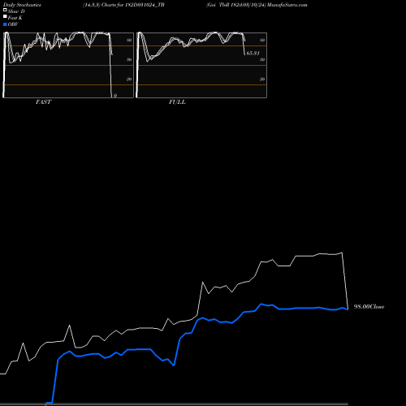
Task: Click the Slow D legend swatch
Action: [5, 10]
